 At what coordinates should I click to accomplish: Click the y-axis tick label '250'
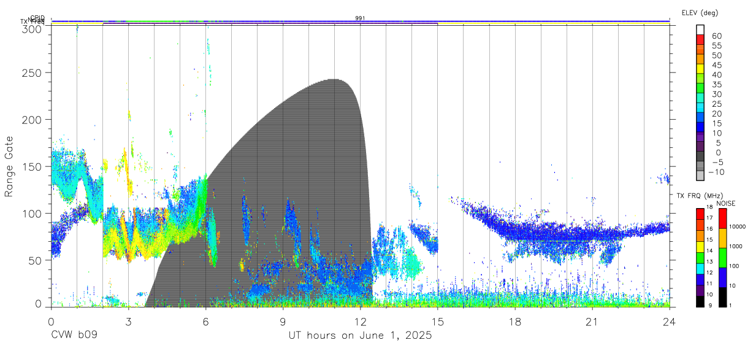pos(32,72)
